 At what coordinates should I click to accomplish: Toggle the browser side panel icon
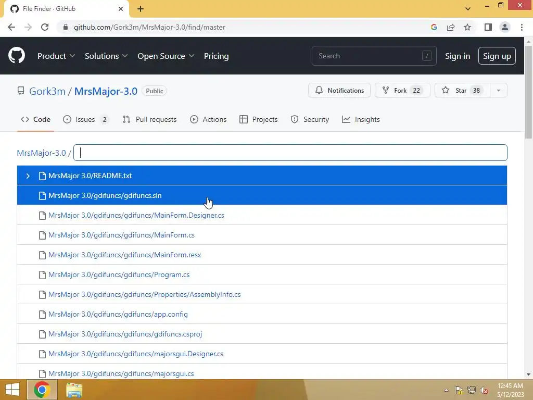[x=488, y=27]
